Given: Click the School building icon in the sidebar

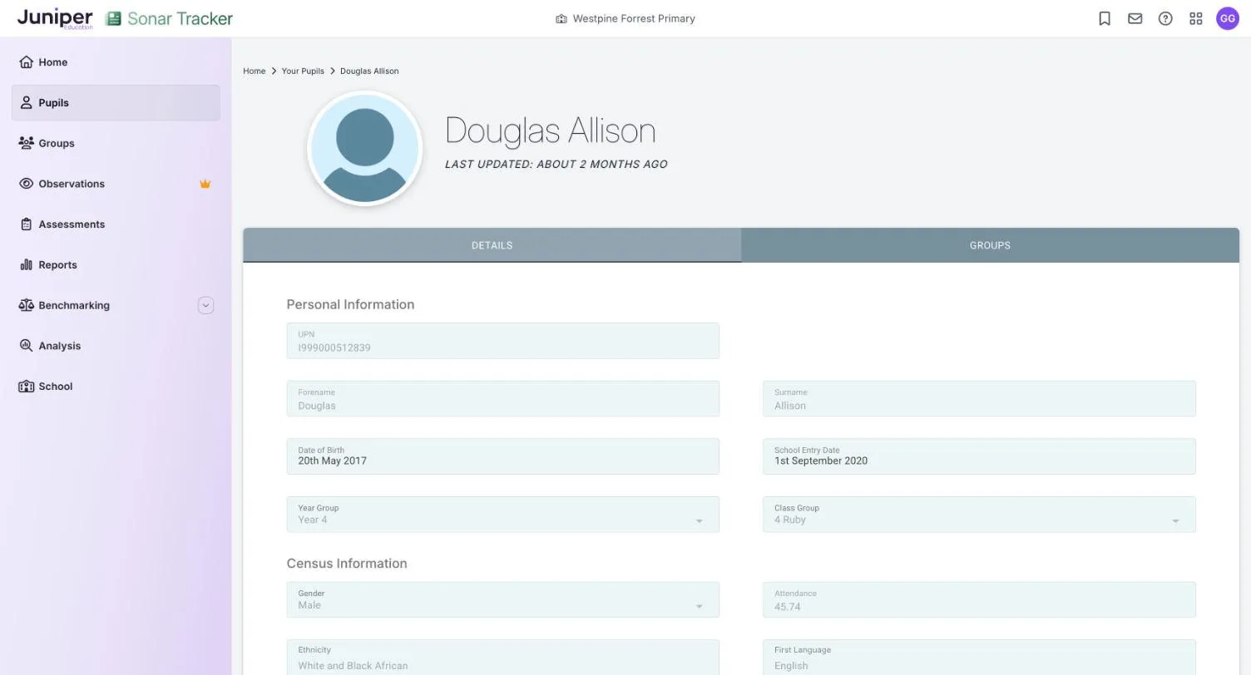Looking at the screenshot, I should click(x=26, y=387).
